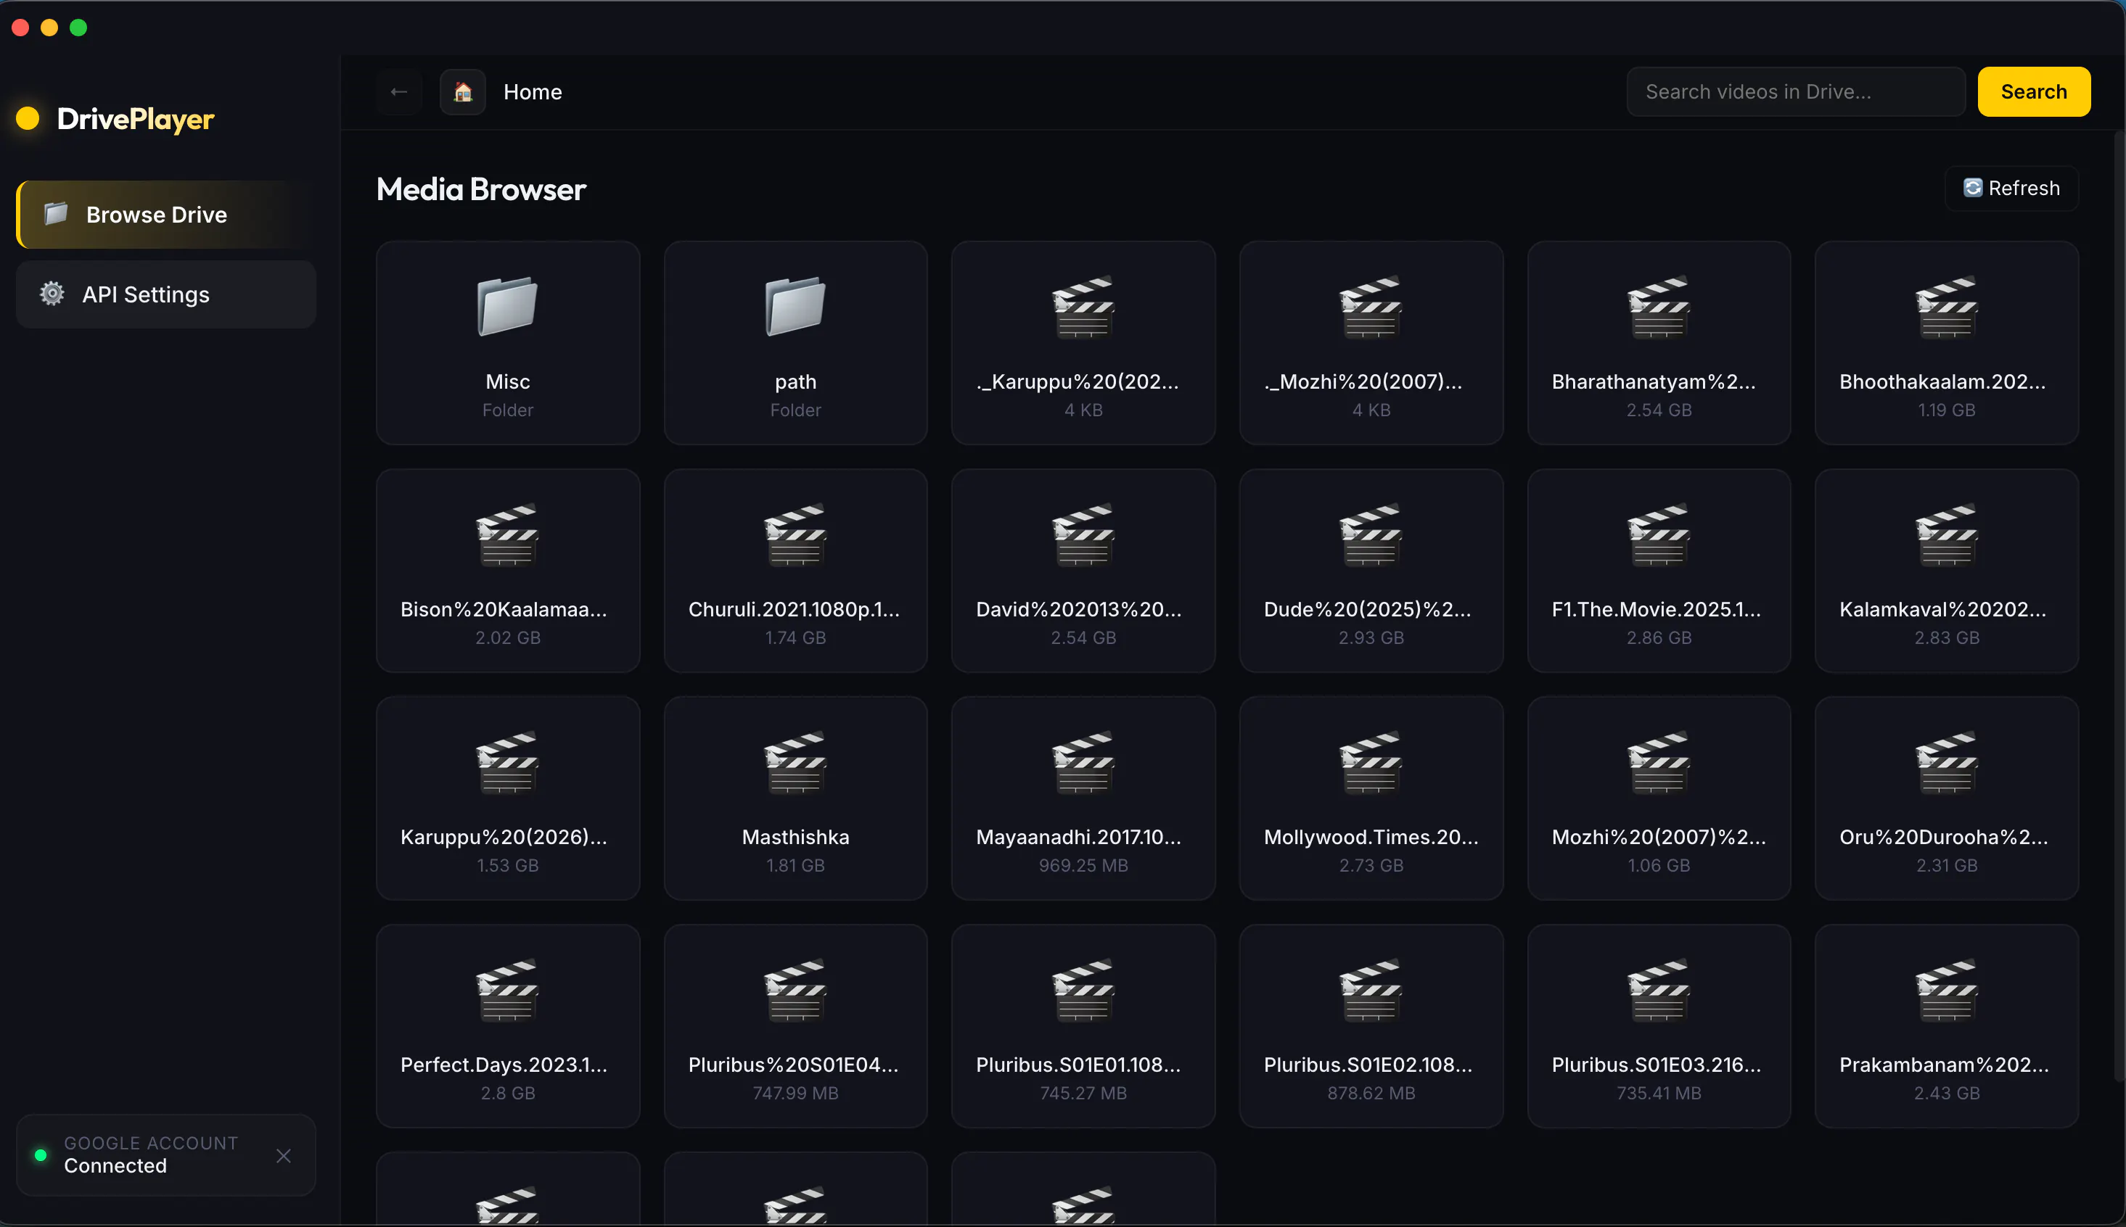Click the clapperboard icon for ._Karuppu%20(202...
Image resolution: width=2126 pixels, height=1227 pixels.
pos(1083,307)
